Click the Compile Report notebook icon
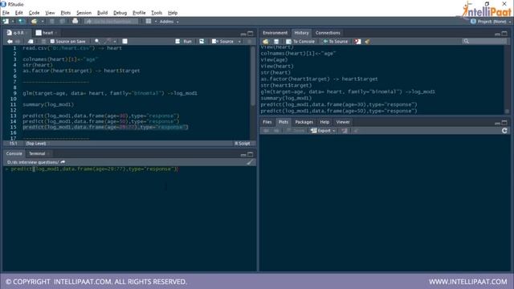 [x=125, y=42]
